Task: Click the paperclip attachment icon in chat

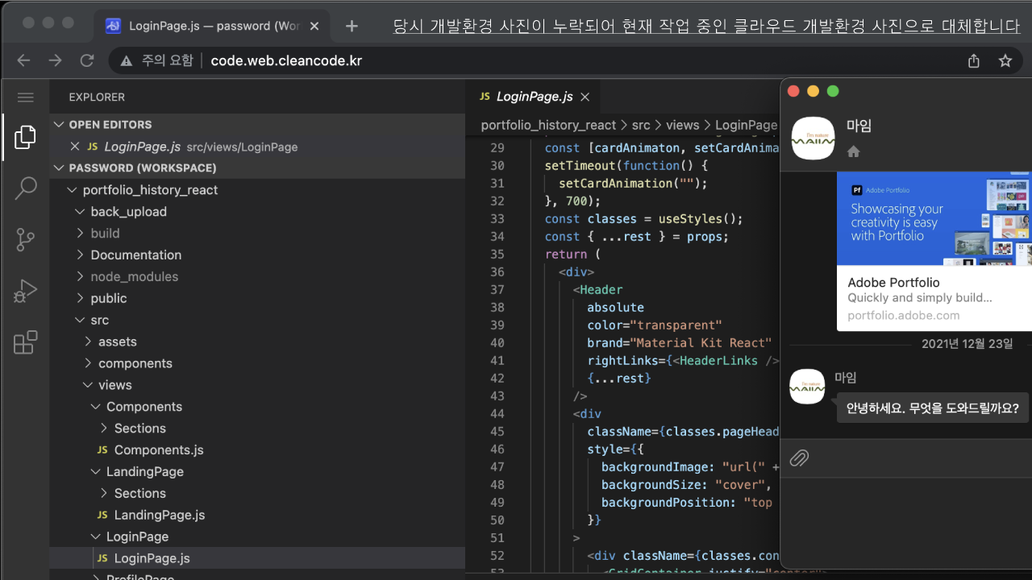Action: point(799,458)
